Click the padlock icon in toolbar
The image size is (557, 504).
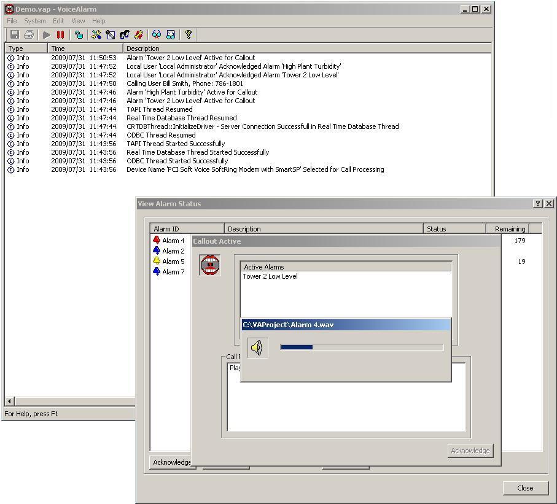point(79,35)
